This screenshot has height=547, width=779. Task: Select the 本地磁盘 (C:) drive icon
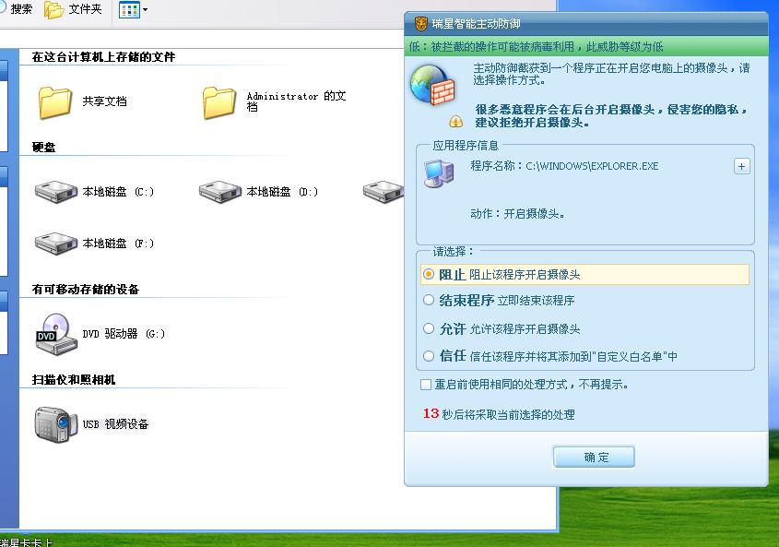tap(56, 192)
